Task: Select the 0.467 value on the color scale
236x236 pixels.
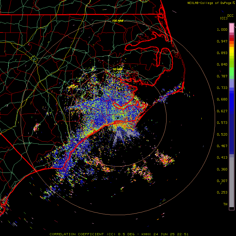Action: (x=222, y=146)
